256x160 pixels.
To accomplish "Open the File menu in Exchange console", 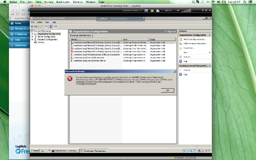I will (33, 22).
